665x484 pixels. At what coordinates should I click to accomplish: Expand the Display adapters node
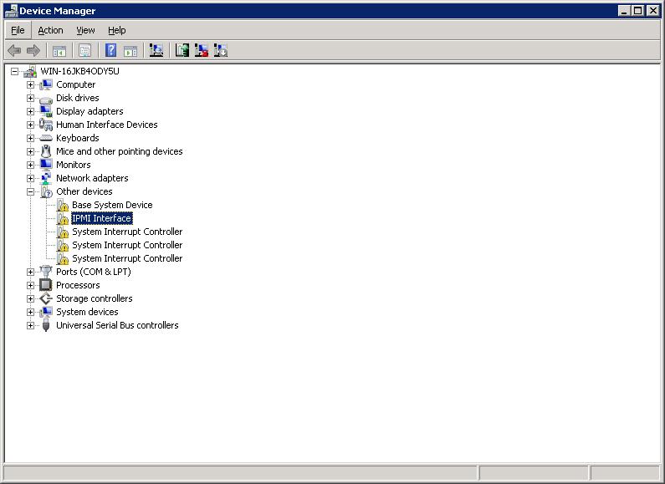[x=31, y=111]
